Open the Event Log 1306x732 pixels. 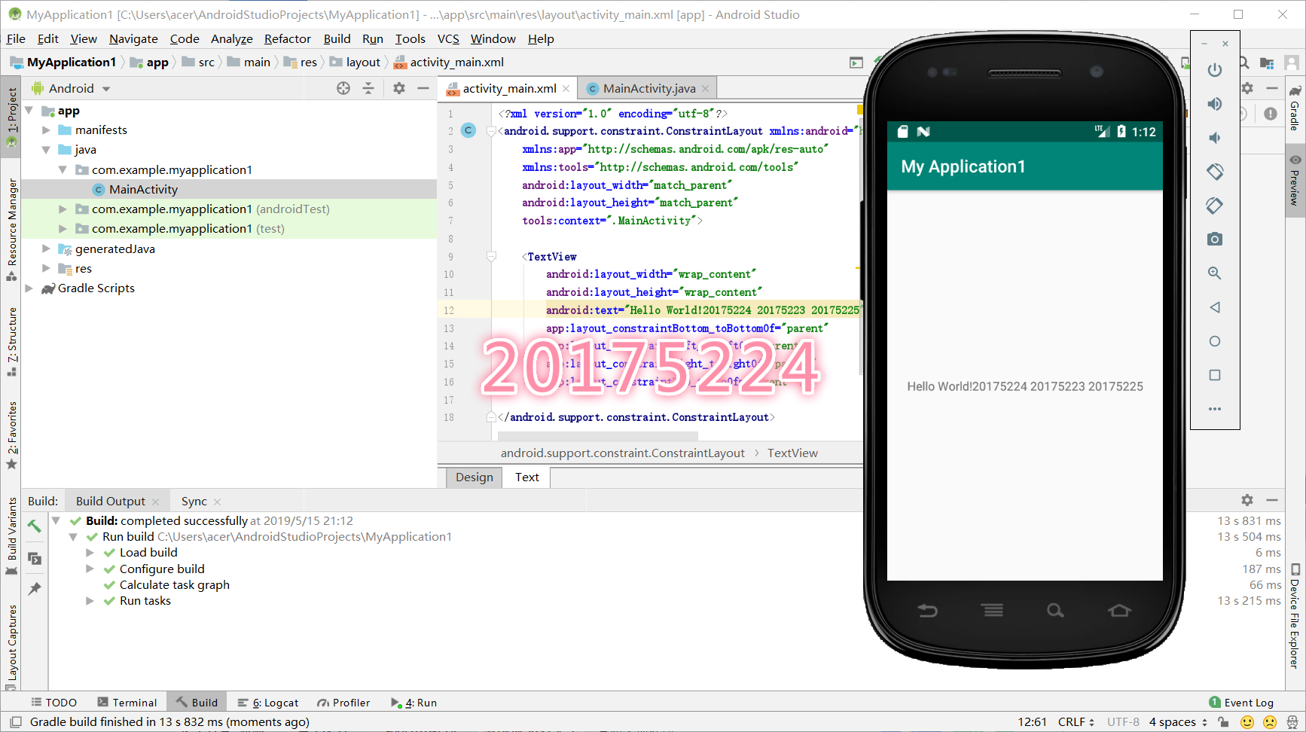tap(1241, 703)
